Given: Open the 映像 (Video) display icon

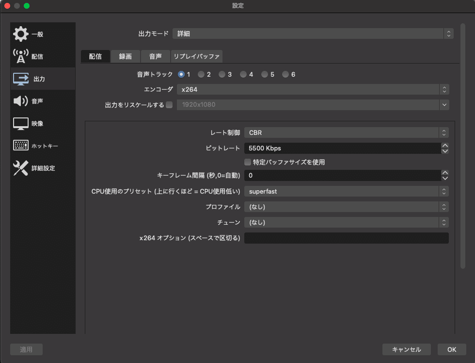Looking at the screenshot, I should 20,123.
